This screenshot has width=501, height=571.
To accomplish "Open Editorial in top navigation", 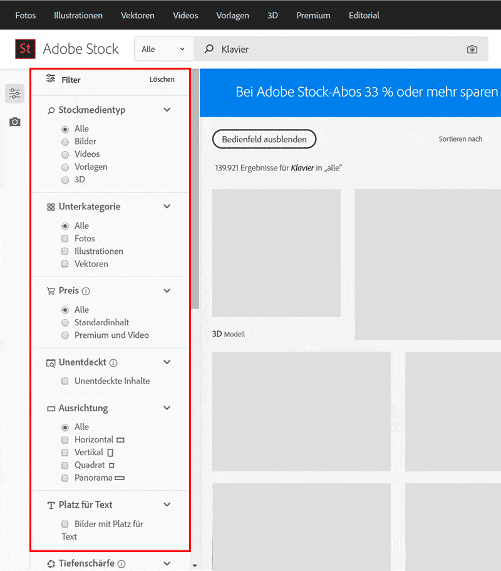I will (364, 15).
